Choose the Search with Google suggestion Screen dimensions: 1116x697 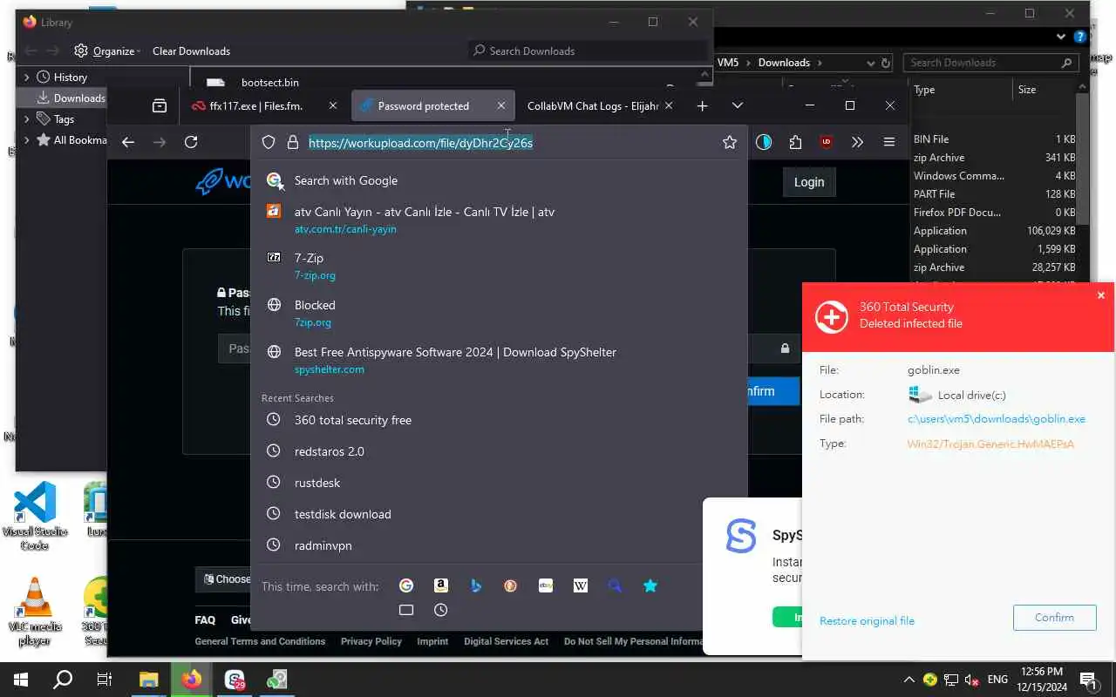pos(499,180)
